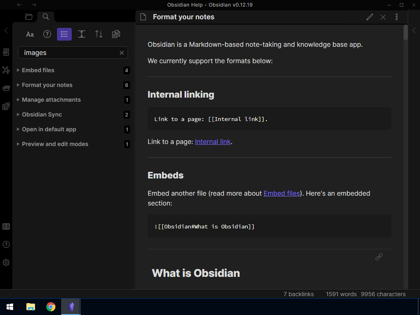This screenshot has height=315, width=420.
Task: Click the What is Obsidian heading
Action: (196, 273)
